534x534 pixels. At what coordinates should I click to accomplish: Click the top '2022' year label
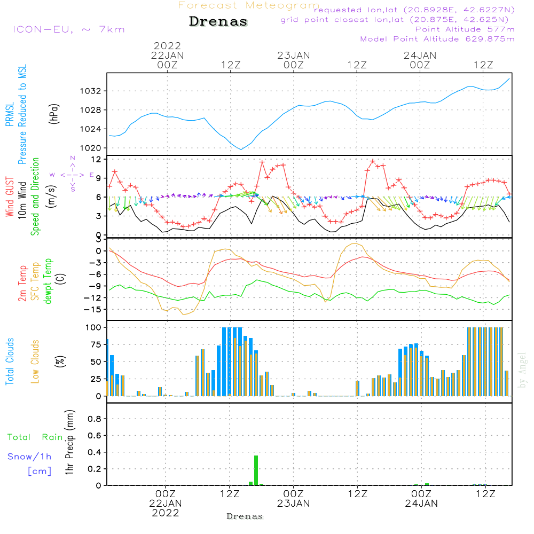click(x=167, y=45)
